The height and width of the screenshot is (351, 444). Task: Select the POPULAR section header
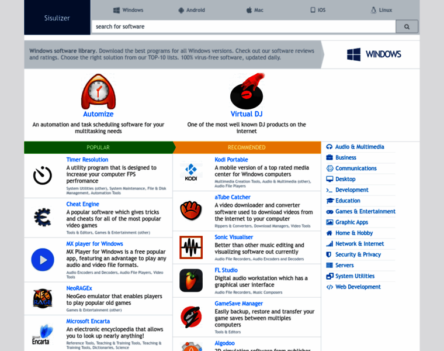pyautogui.click(x=98, y=147)
